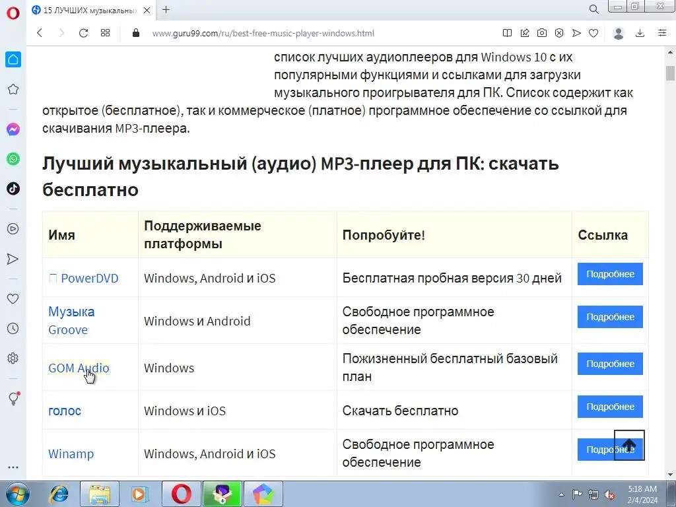Open muted volume speaker tray icon

coord(609,494)
